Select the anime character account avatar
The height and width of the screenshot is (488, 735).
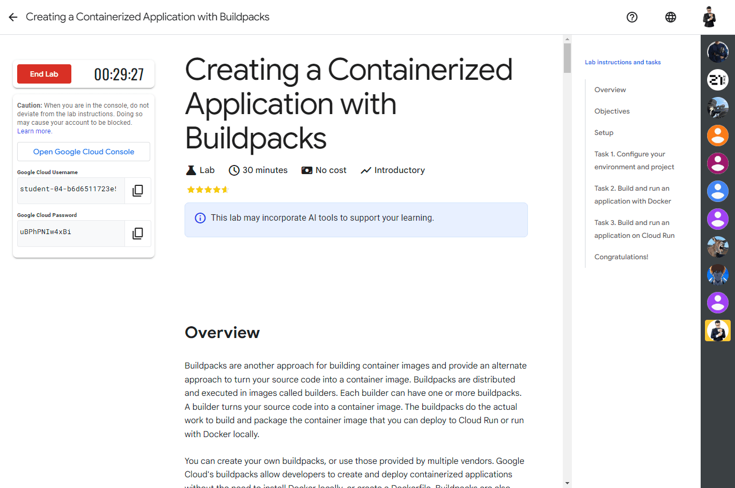click(x=718, y=275)
